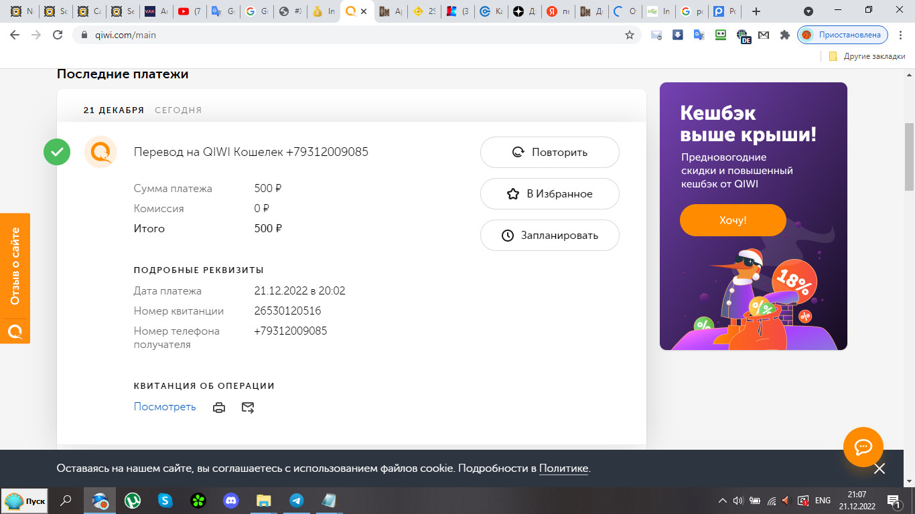Screen dimensions: 915x514
Task: Open the Другие закладки bookmarks folder
Action: coord(867,56)
